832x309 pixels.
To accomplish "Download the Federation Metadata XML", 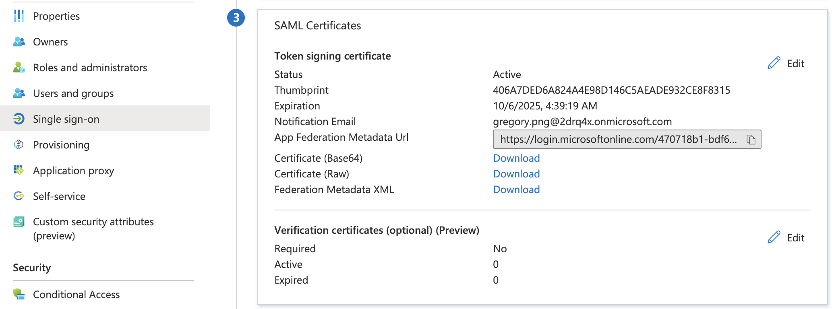I will coord(516,190).
